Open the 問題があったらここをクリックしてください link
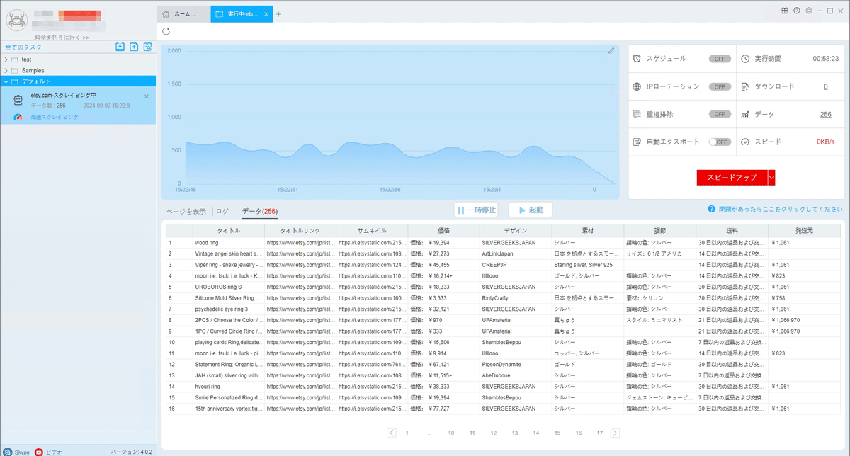The image size is (850, 456). pyautogui.click(x=781, y=210)
